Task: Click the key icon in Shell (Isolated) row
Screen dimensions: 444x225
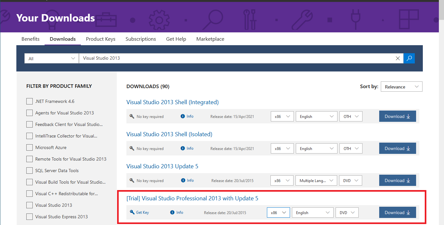Action: [x=132, y=148]
